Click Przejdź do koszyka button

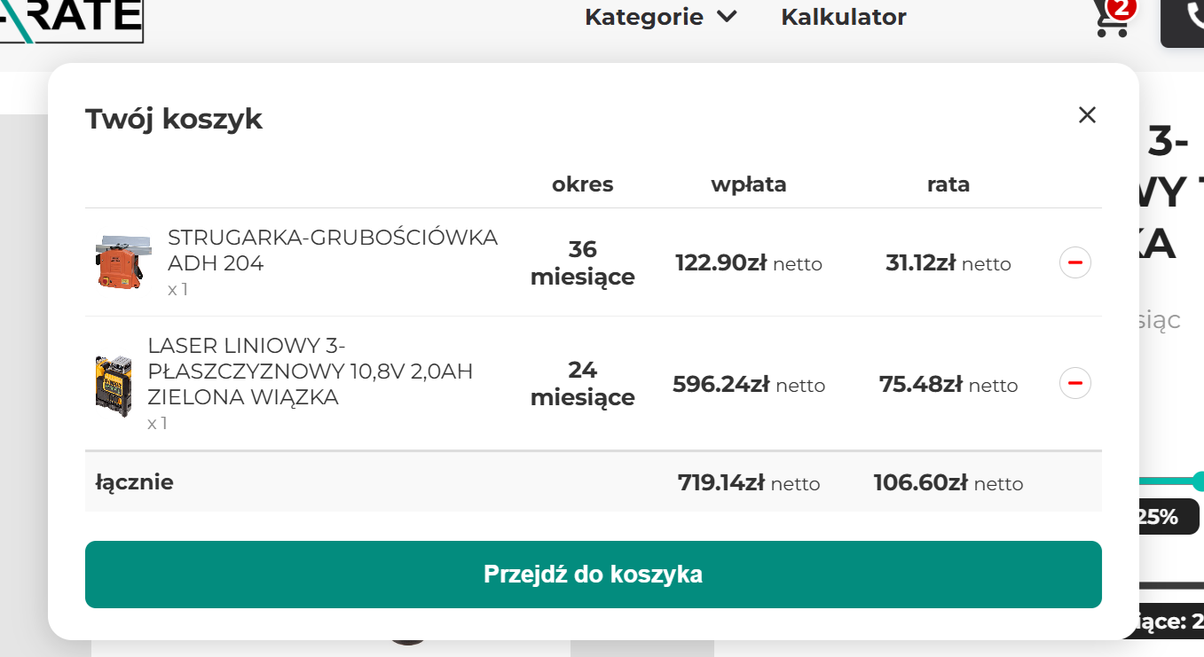[593, 575]
